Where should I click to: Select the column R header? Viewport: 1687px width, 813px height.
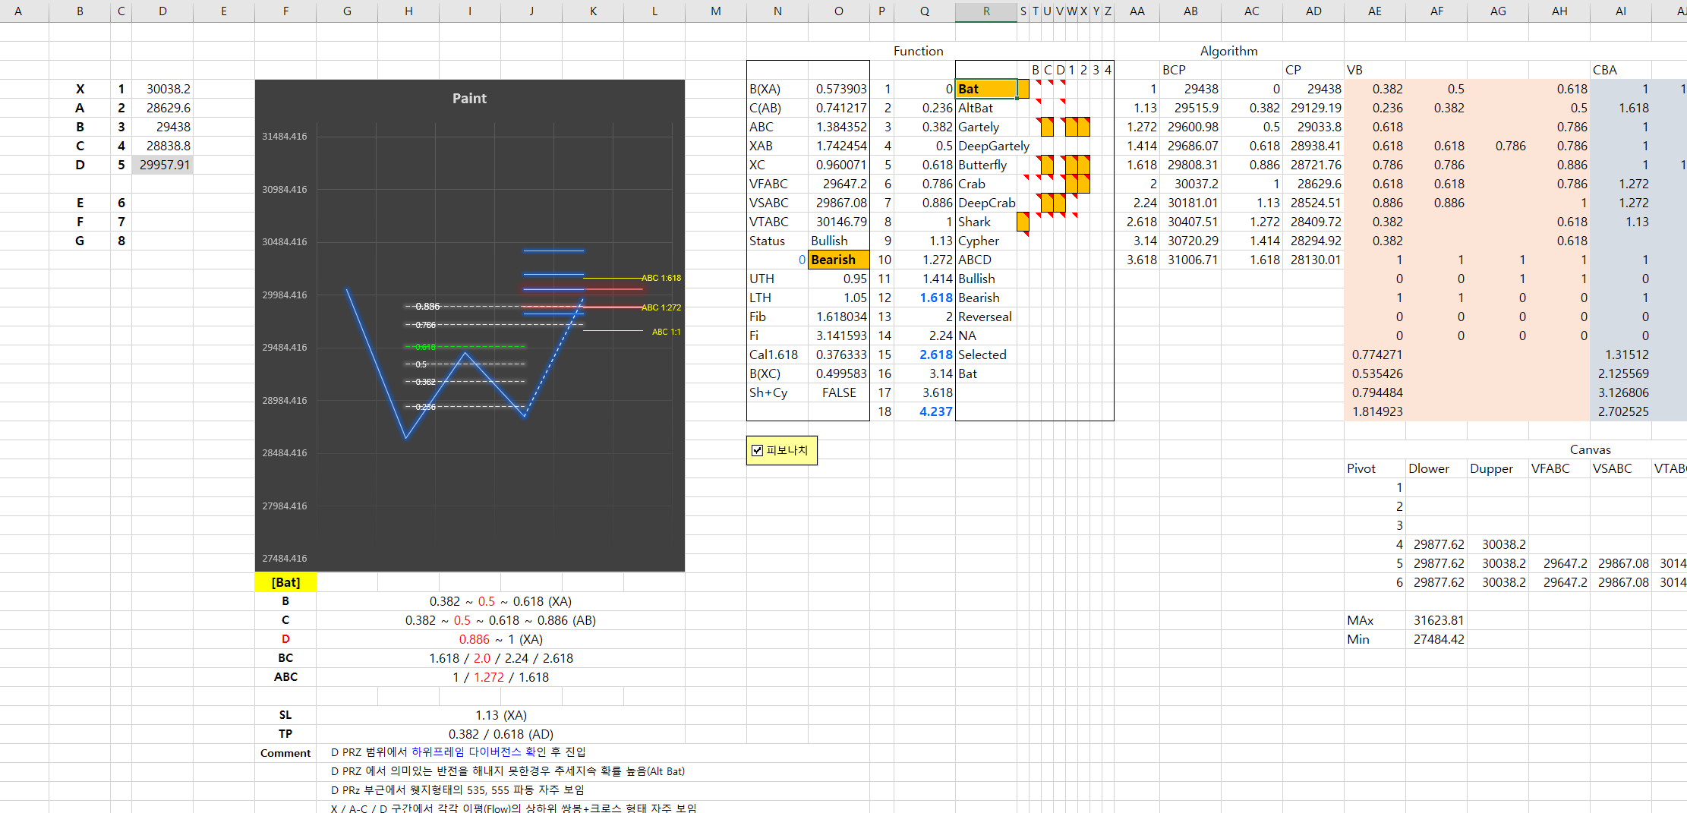pos(985,11)
